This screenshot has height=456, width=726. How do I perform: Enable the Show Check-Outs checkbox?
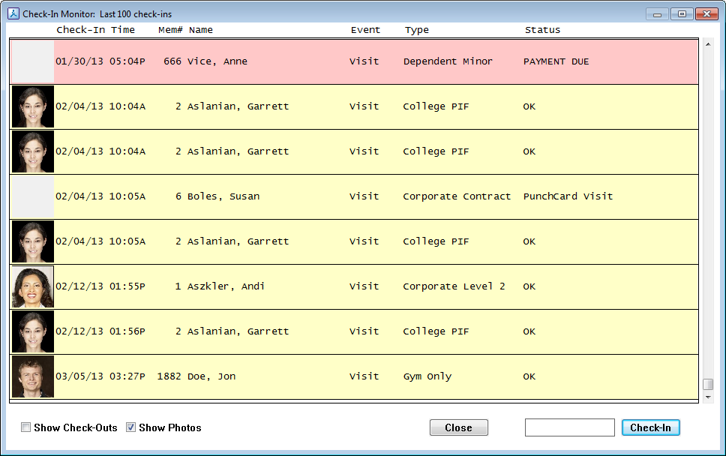[26, 427]
